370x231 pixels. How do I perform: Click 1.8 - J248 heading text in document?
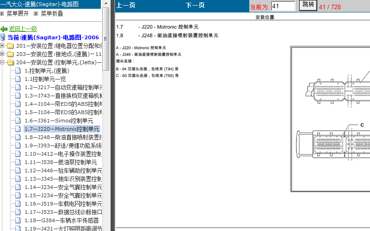(x=167, y=36)
